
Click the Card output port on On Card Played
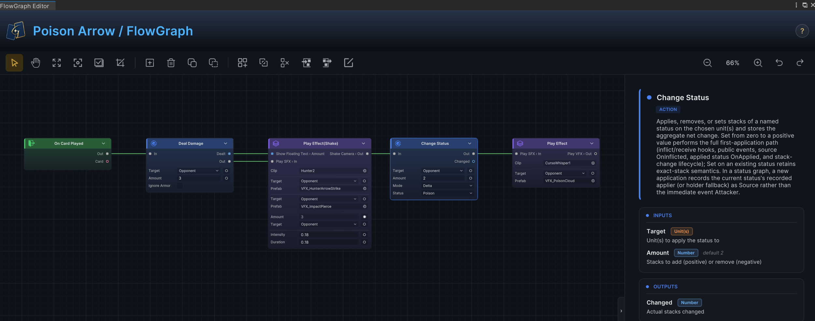click(107, 162)
